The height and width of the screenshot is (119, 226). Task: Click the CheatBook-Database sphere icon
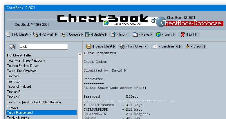click(x=161, y=22)
